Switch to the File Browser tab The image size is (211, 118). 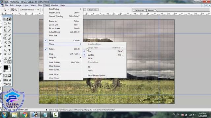[x=139, y=10]
